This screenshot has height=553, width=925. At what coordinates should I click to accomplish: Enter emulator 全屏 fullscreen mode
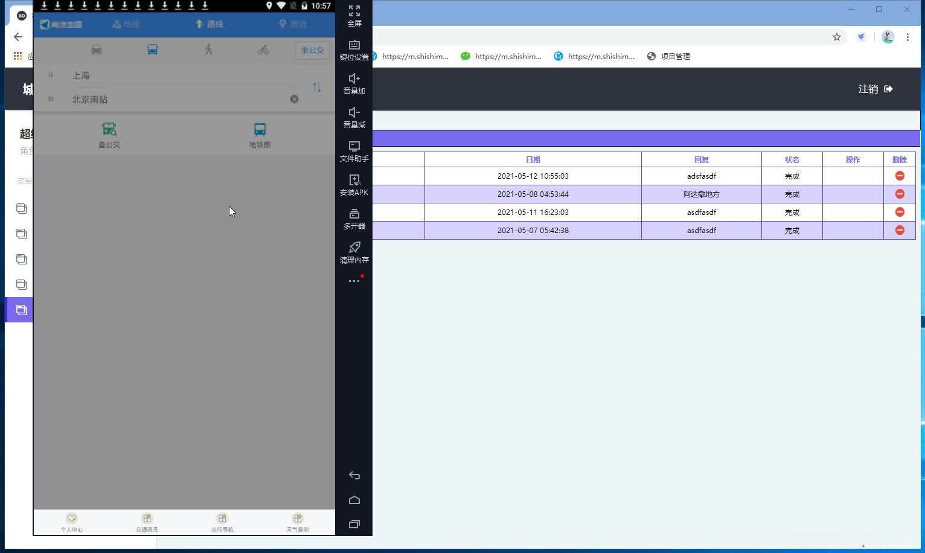point(354,16)
